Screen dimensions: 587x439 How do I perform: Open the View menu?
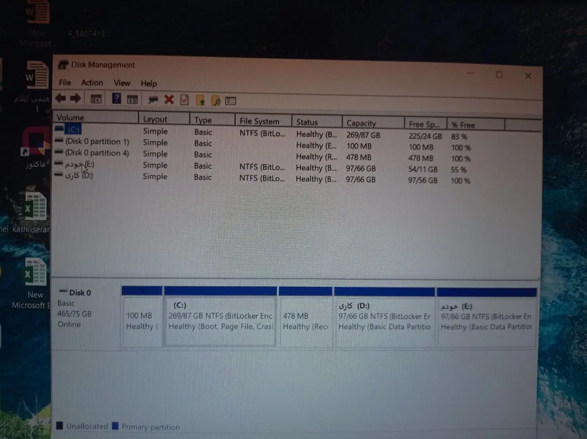coord(122,83)
